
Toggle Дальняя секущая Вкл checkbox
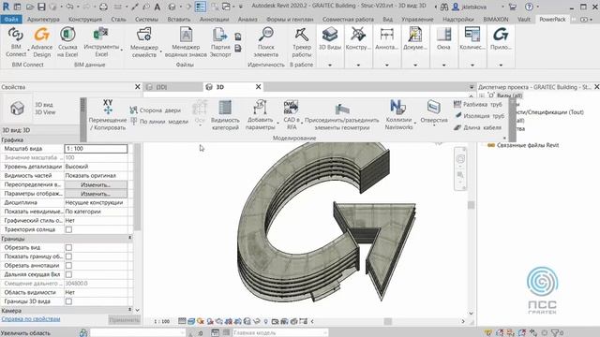pos(68,274)
